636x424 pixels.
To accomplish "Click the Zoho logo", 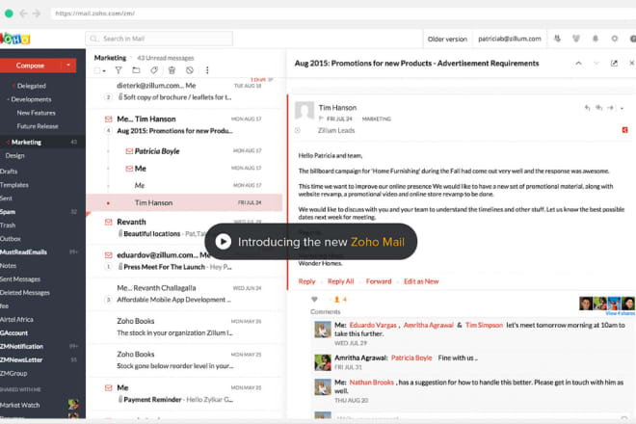I will [15, 39].
